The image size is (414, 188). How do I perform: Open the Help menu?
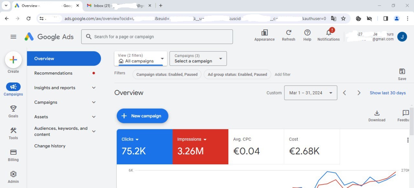click(x=307, y=35)
